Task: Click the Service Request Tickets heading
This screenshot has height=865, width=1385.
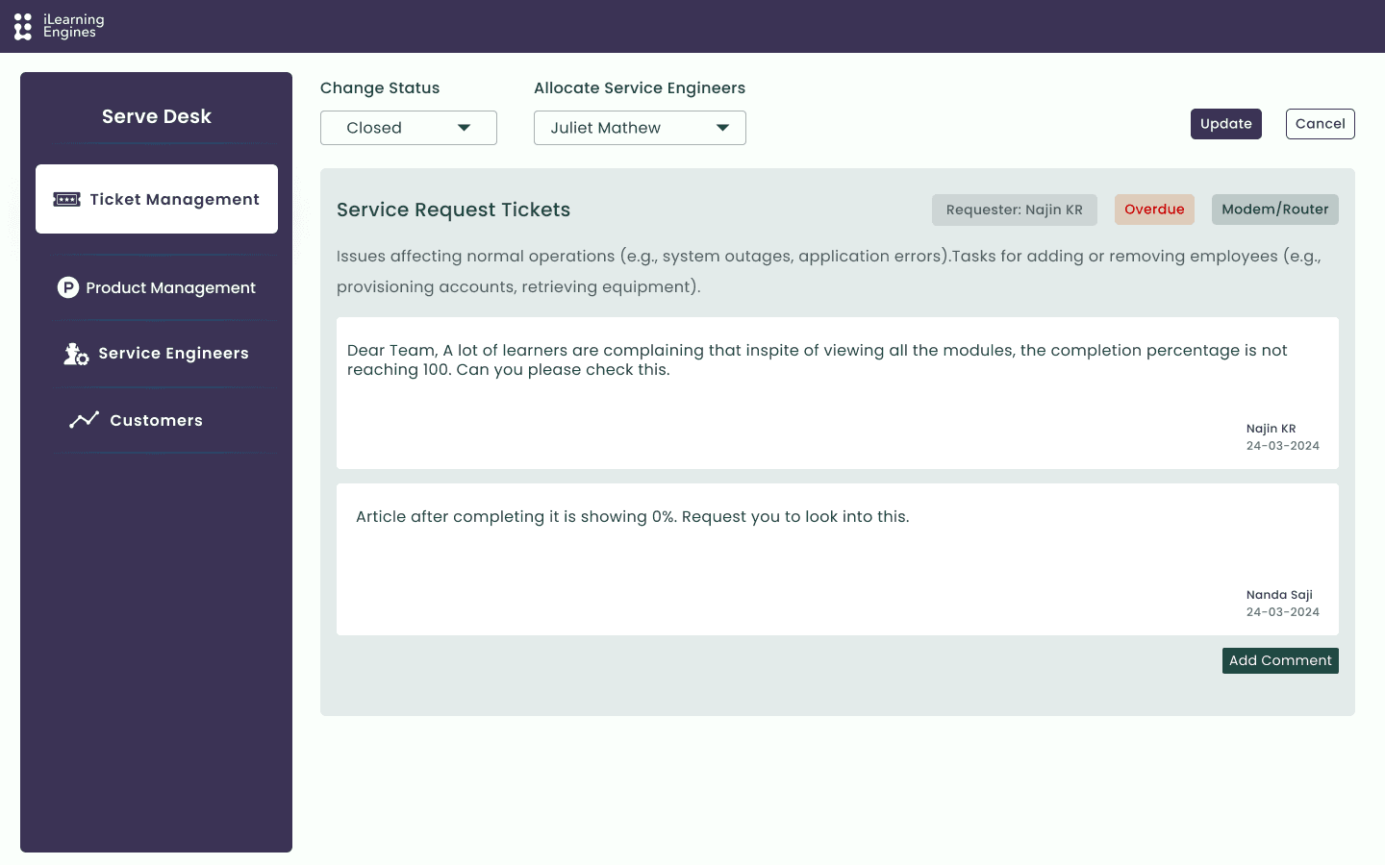Action: click(x=453, y=210)
